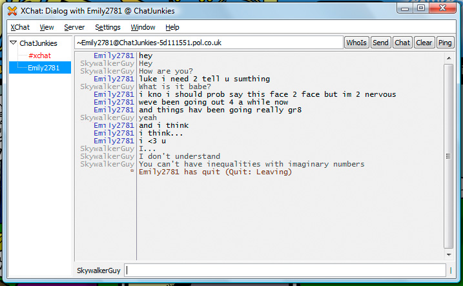Click the first 'hey' message from Emily2781
463x286 pixels.
tap(145, 56)
